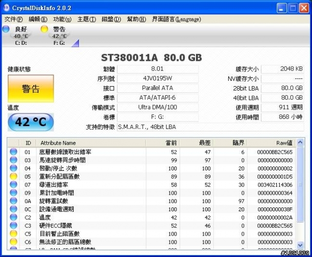Open the 主題(T) menu
Viewport: 312px width, 257px height.
pyautogui.click(x=87, y=19)
